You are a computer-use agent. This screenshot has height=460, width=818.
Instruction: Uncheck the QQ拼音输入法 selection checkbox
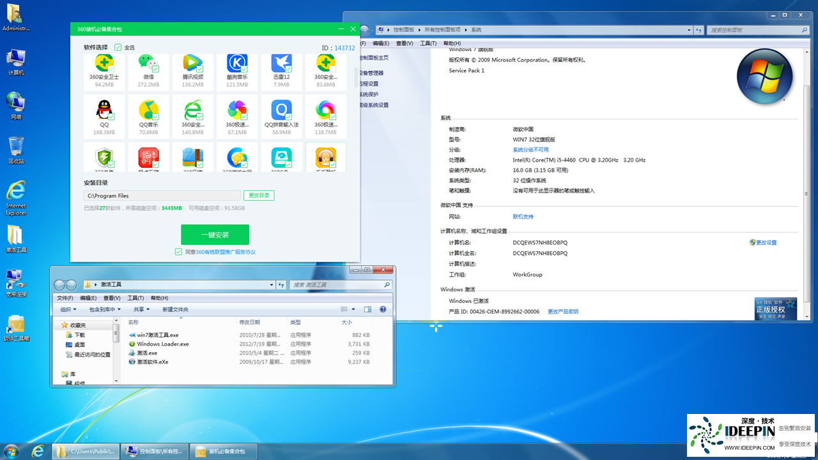click(x=289, y=118)
